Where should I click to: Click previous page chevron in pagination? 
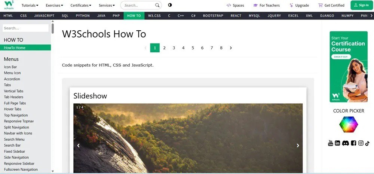tap(145, 48)
